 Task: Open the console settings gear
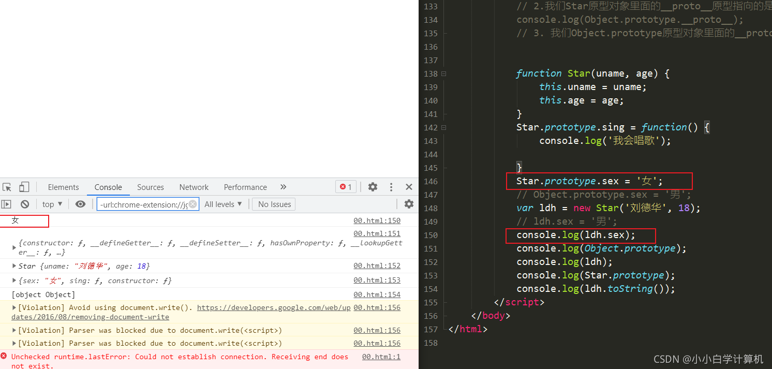[409, 204]
